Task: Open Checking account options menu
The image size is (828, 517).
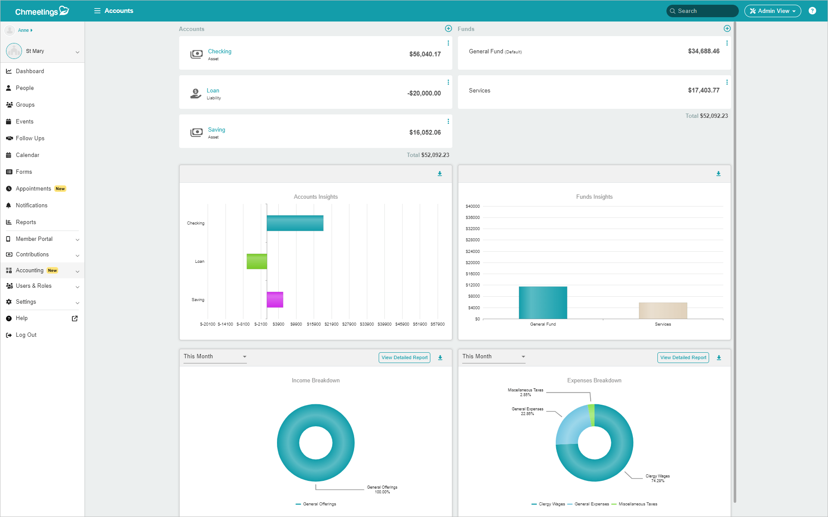Action: [448, 43]
